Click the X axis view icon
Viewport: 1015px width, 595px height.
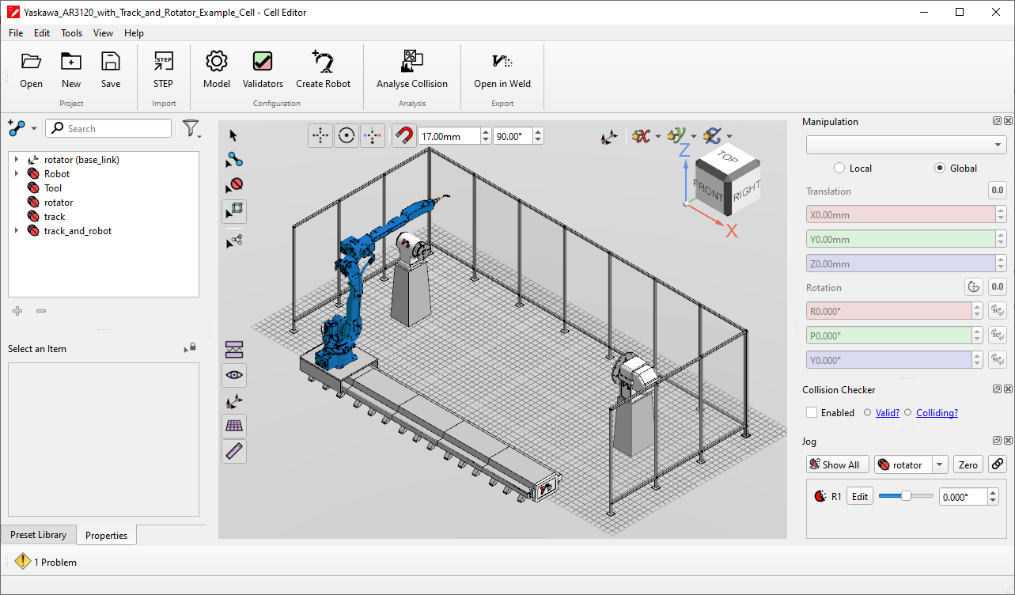[641, 136]
